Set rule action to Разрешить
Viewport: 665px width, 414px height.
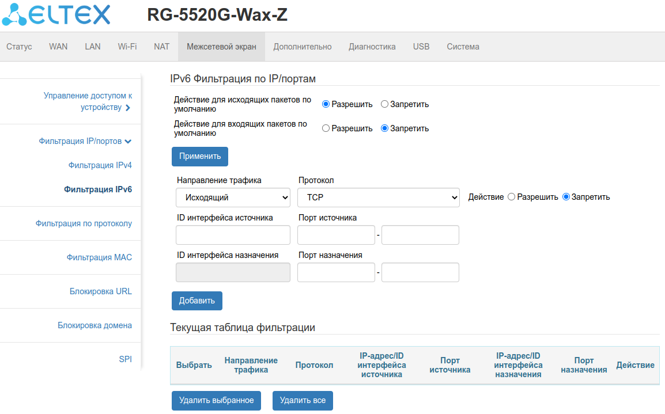511,197
